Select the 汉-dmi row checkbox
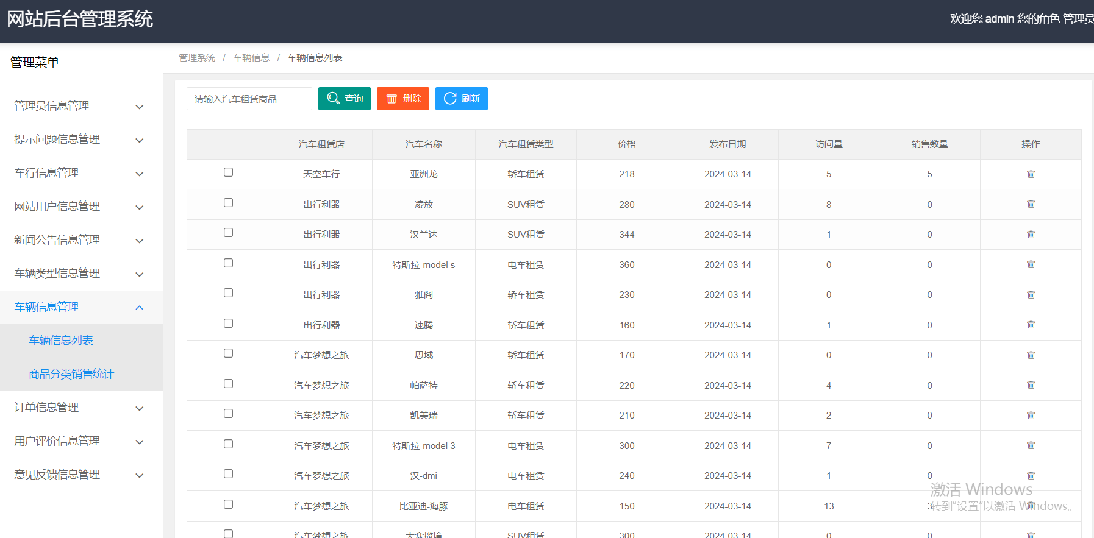This screenshot has width=1094, height=538. (228, 474)
